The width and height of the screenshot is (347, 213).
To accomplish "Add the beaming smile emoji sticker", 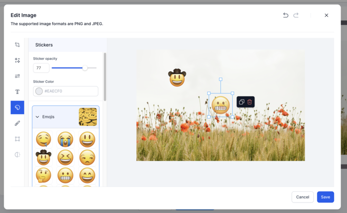I will [87, 175].
